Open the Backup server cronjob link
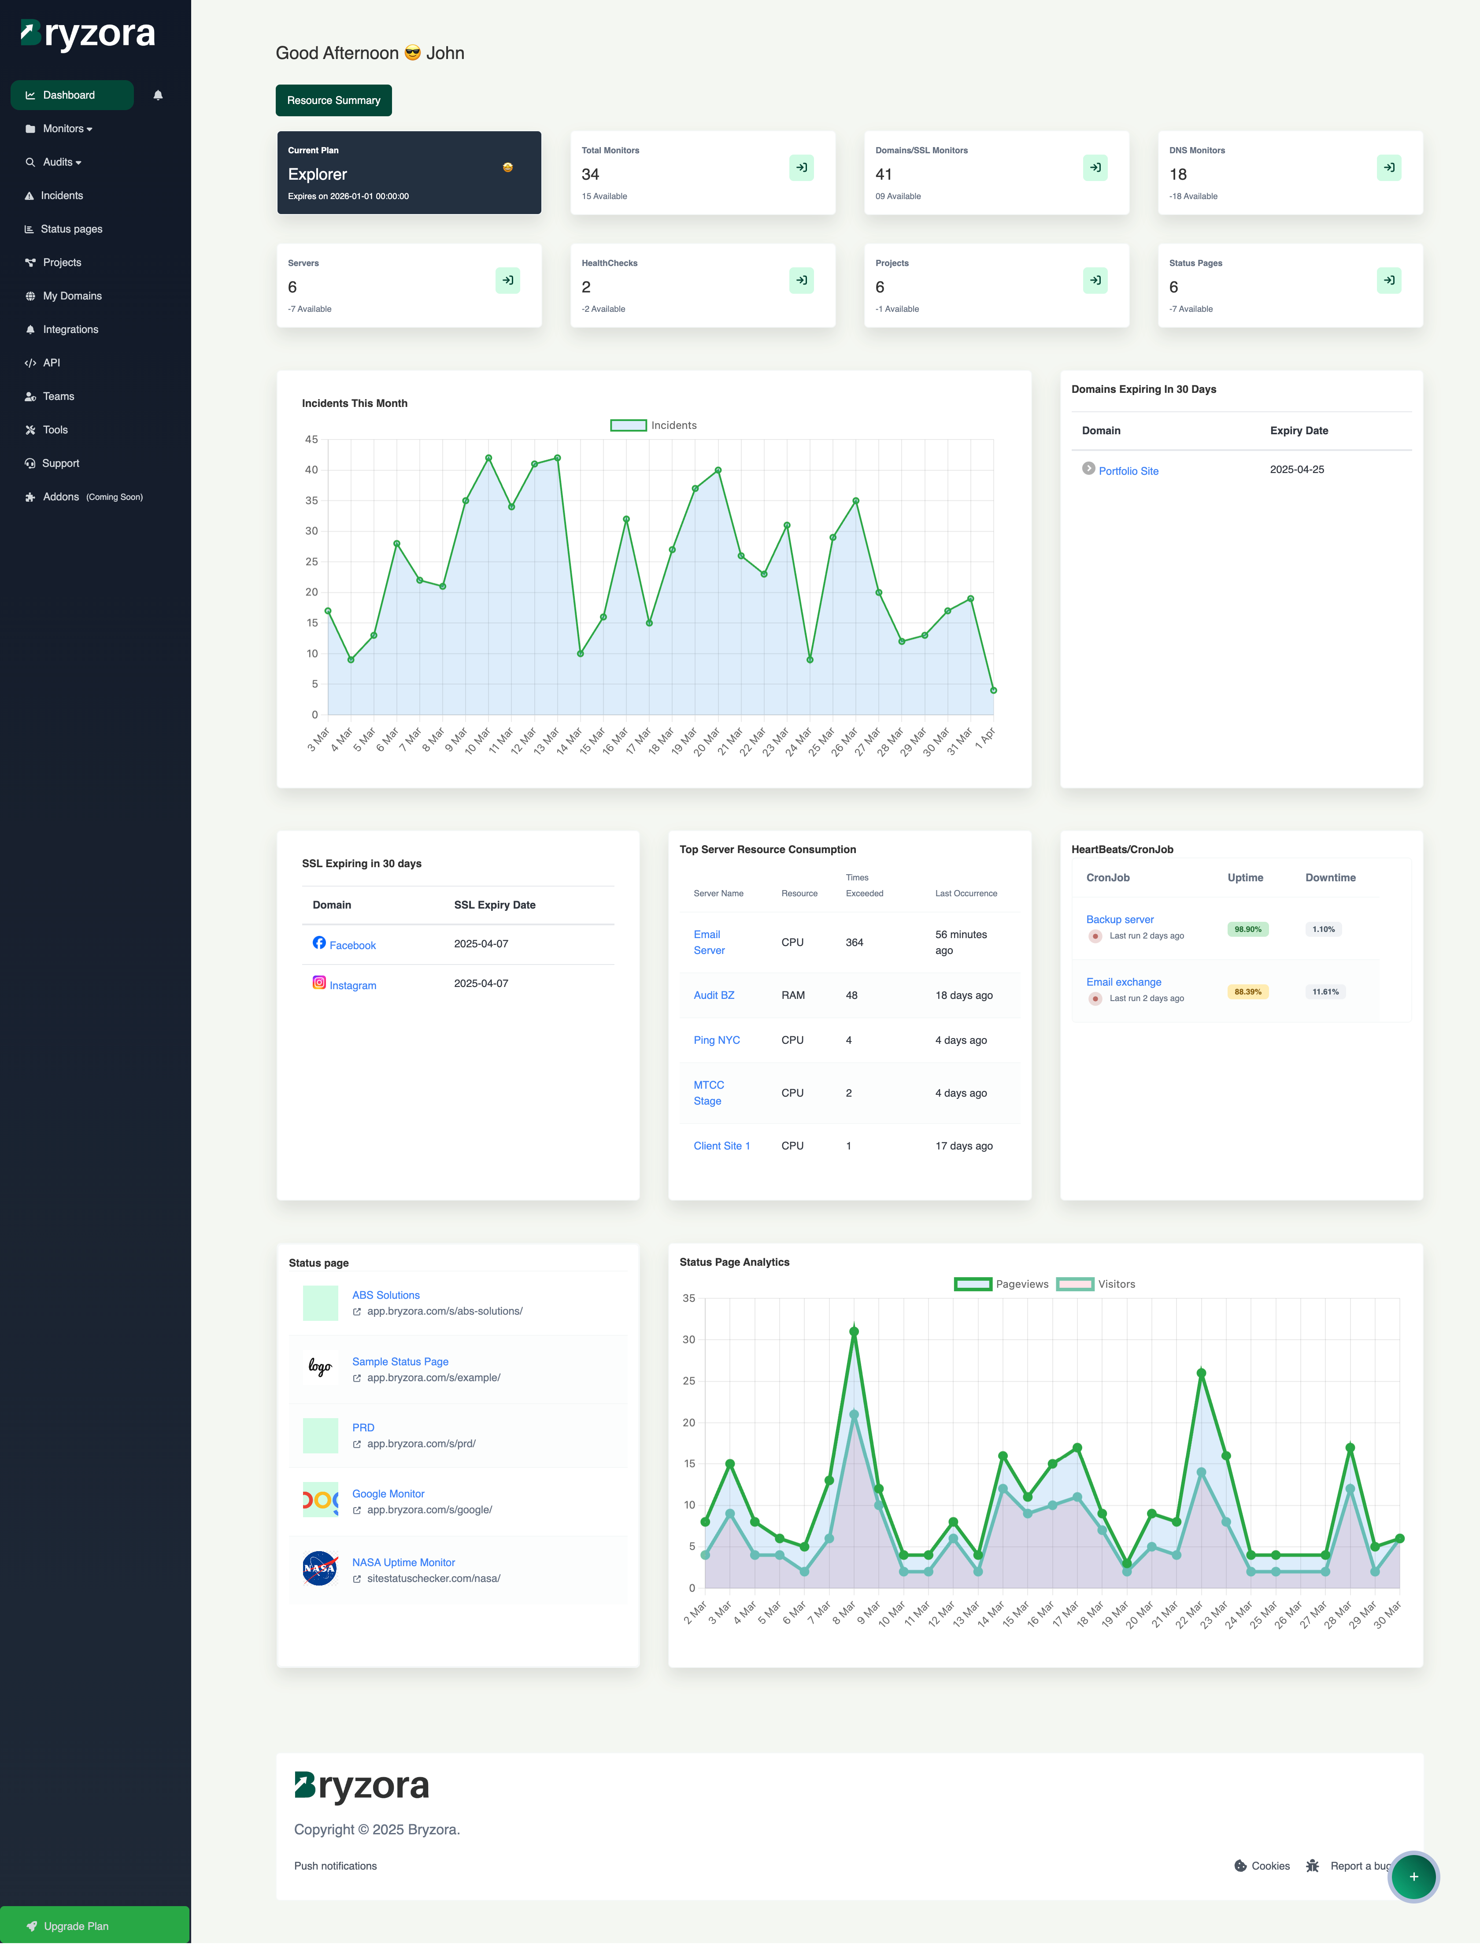The image size is (1480, 1944). (1120, 920)
